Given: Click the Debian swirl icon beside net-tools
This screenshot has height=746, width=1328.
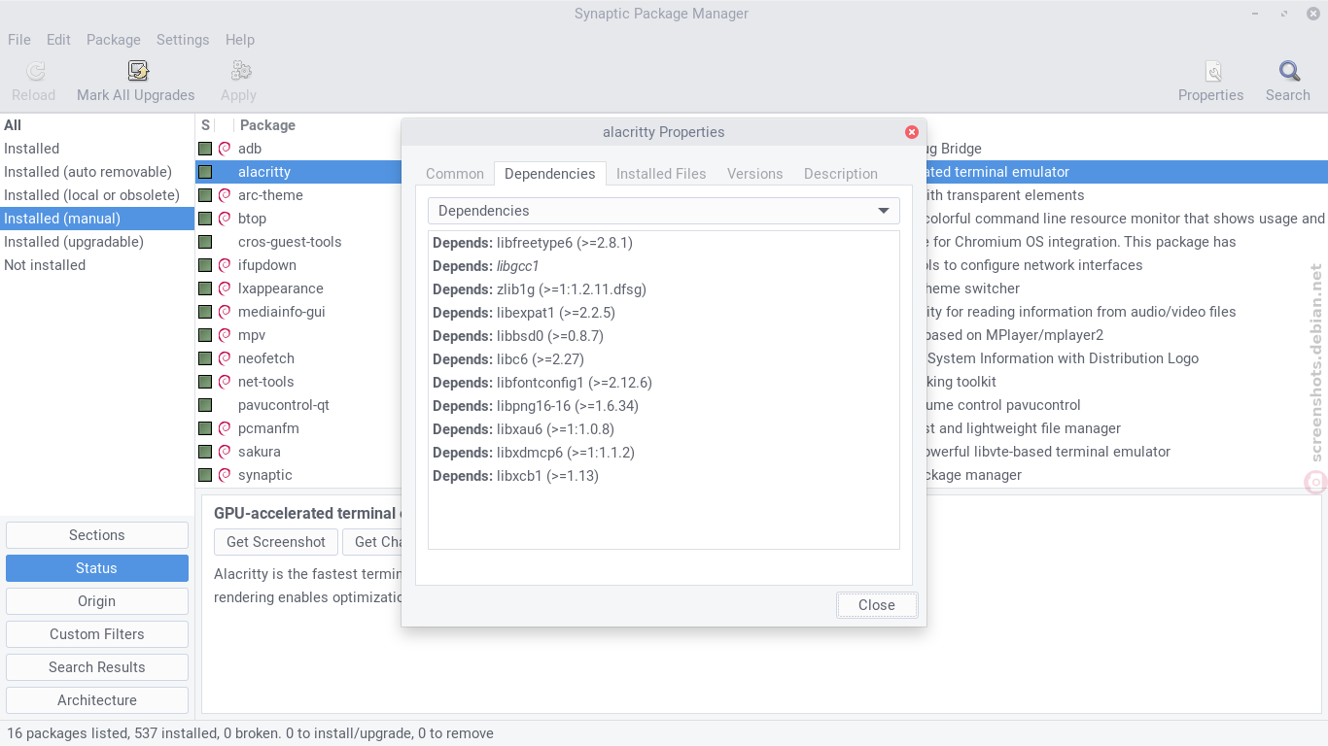Looking at the screenshot, I should point(225,382).
